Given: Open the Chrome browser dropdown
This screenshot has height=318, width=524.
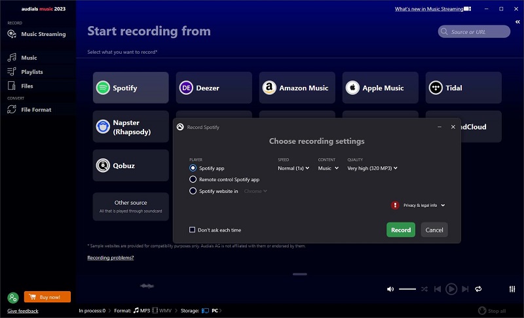Looking at the screenshot, I should click(255, 191).
